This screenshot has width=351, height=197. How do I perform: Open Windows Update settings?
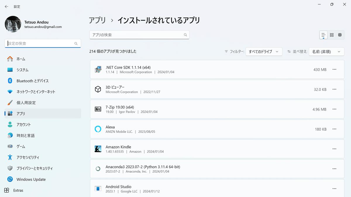pyautogui.click(x=43, y=179)
